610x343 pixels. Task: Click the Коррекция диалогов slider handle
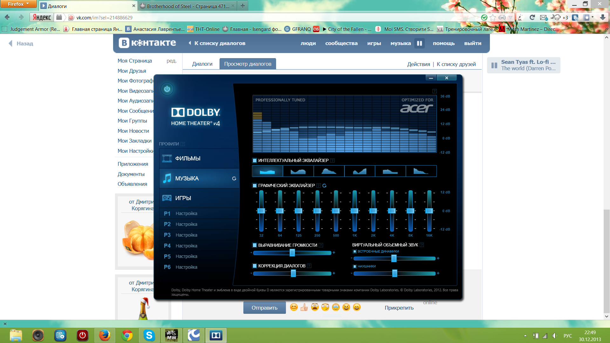294,273
